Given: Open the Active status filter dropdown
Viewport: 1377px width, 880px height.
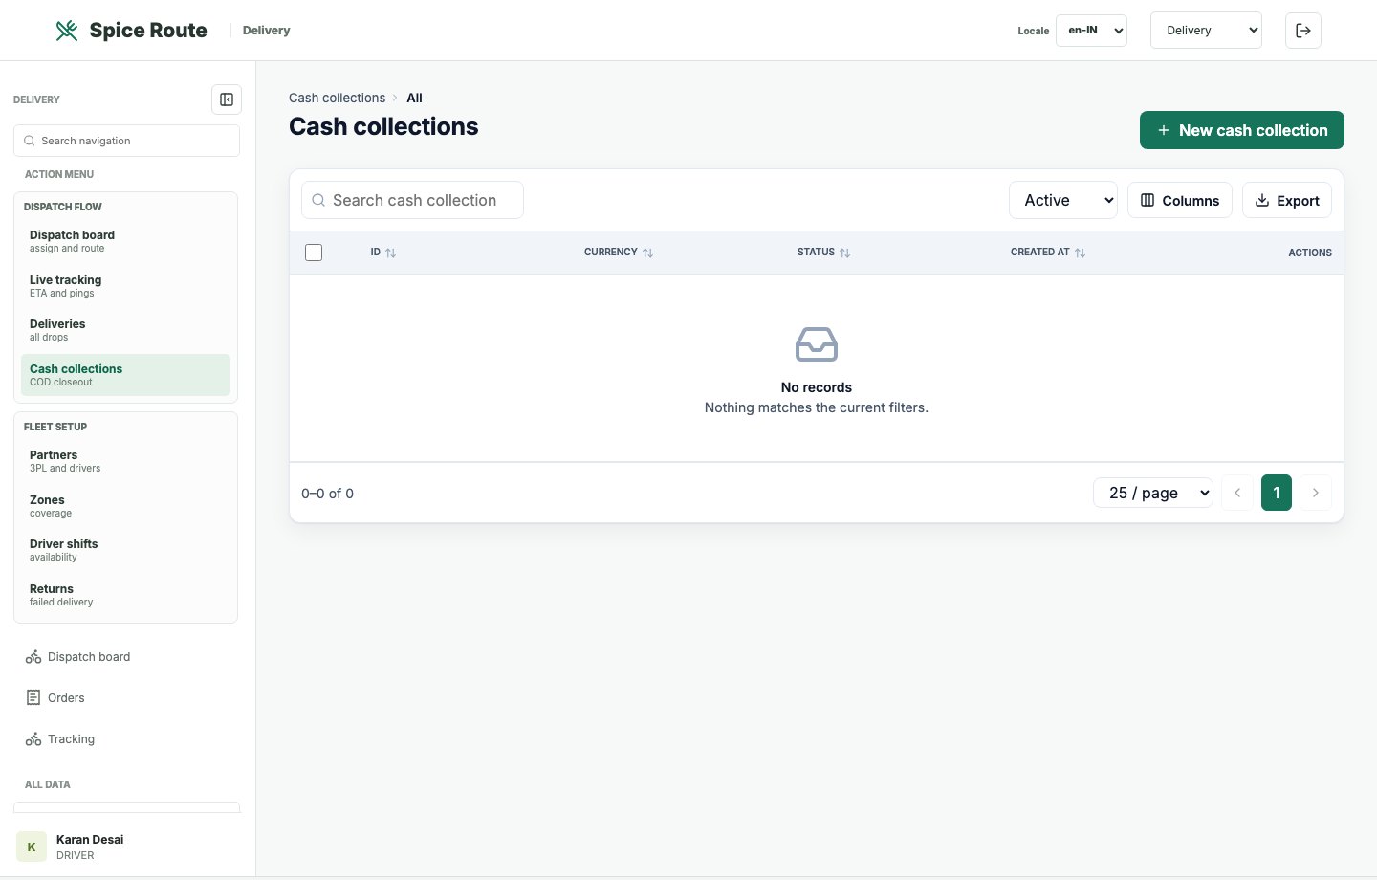Looking at the screenshot, I should tap(1063, 200).
